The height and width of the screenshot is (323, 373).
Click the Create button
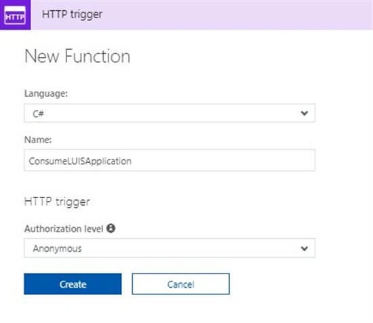73,284
